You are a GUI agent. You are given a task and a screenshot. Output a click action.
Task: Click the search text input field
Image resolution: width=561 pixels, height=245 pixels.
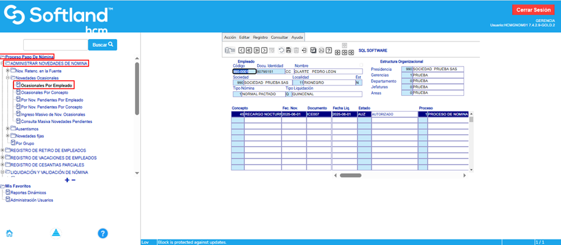pyautogui.click(x=55, y=44)
